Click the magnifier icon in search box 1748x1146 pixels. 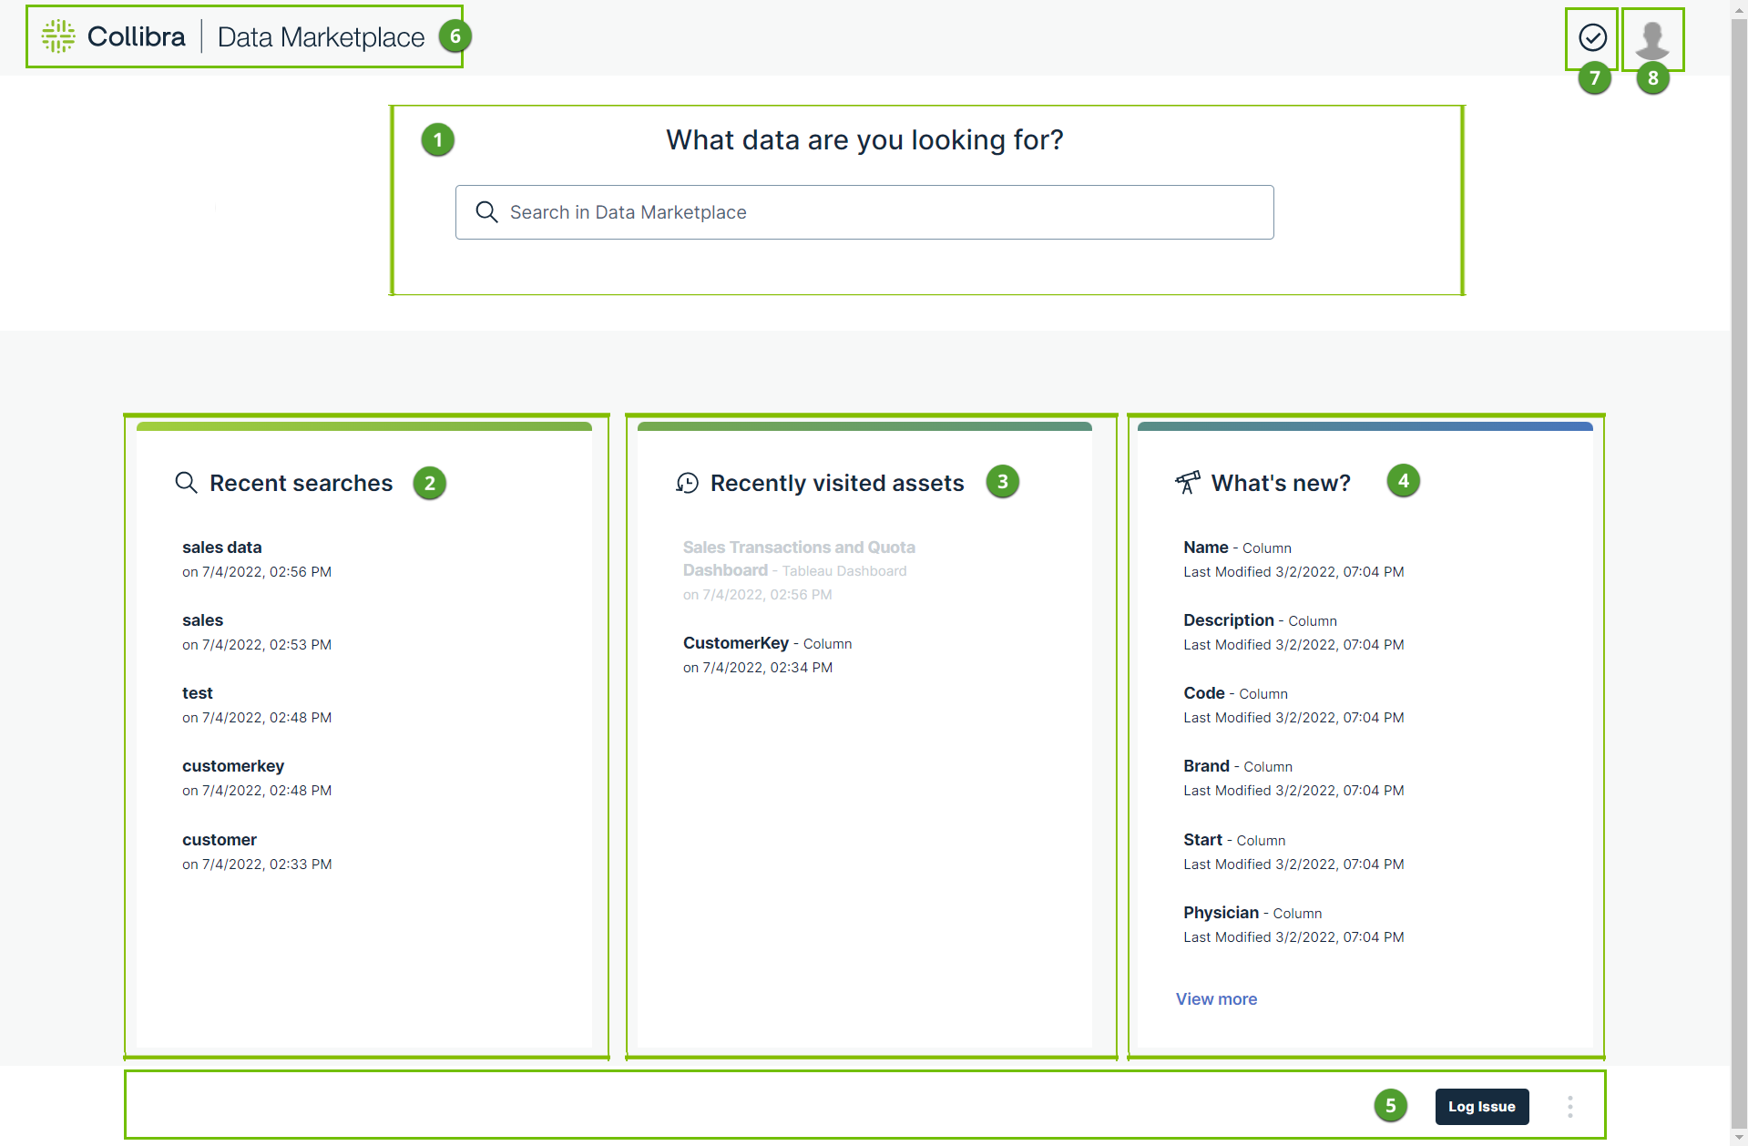pos(486,212)
